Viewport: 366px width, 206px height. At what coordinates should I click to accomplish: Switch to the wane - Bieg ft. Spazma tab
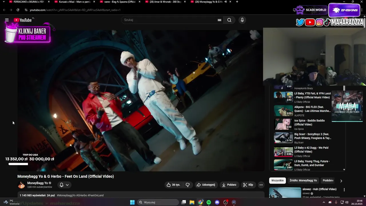[120, 2]
